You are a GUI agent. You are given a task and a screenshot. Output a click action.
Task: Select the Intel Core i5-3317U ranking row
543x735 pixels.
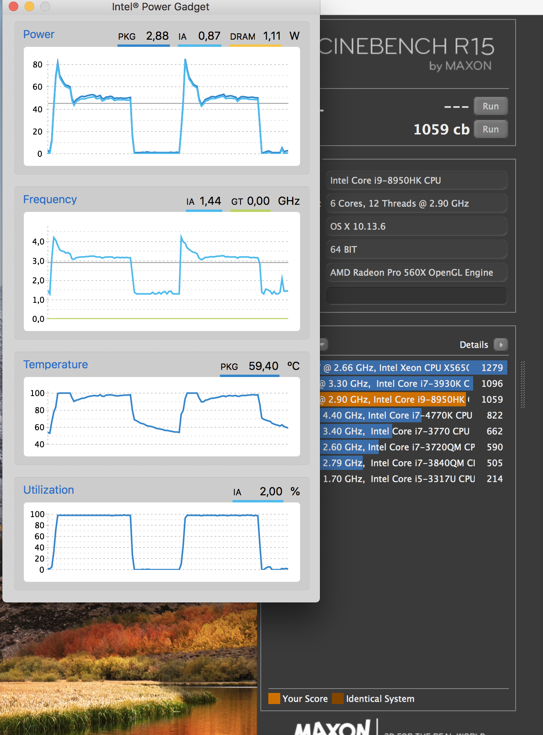[414, 479]
